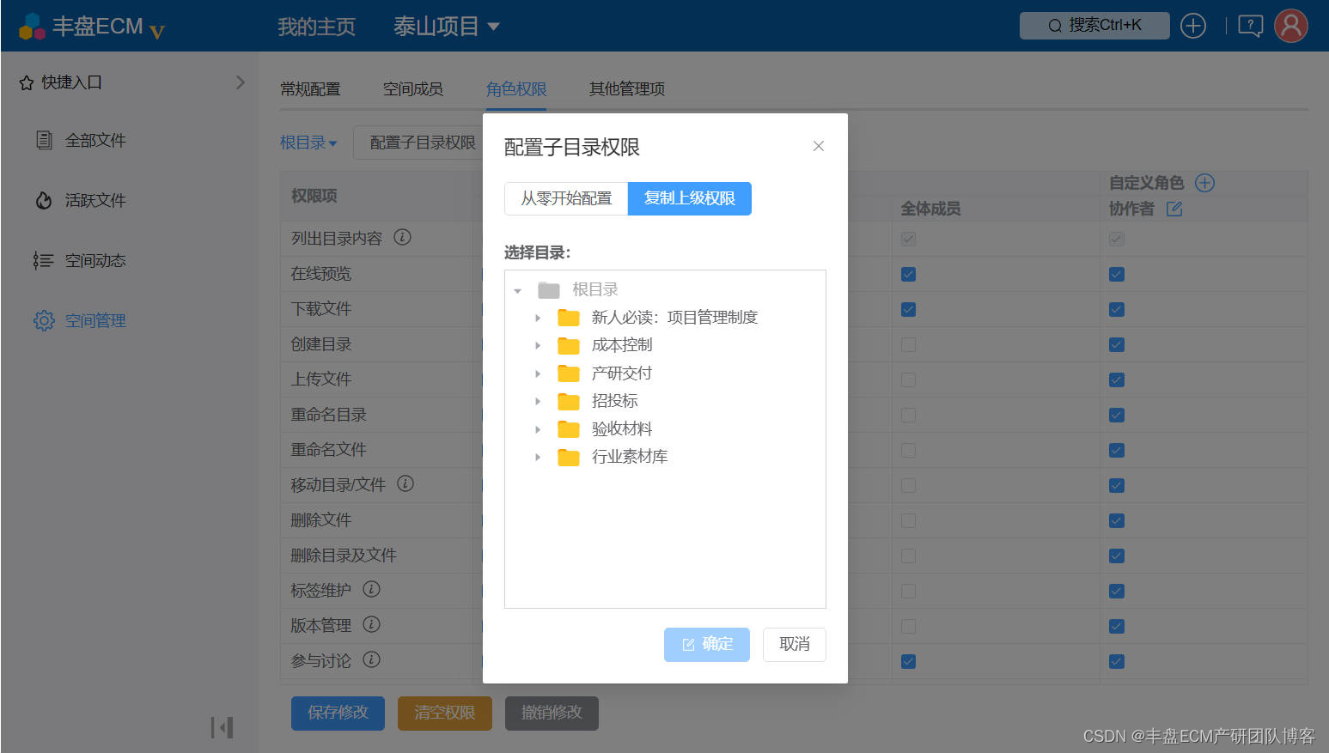Image resolution: width=1329 pixels, height=753 pixels.
Task: Click the 全部文件 document icon
Action: pos(44,140)
